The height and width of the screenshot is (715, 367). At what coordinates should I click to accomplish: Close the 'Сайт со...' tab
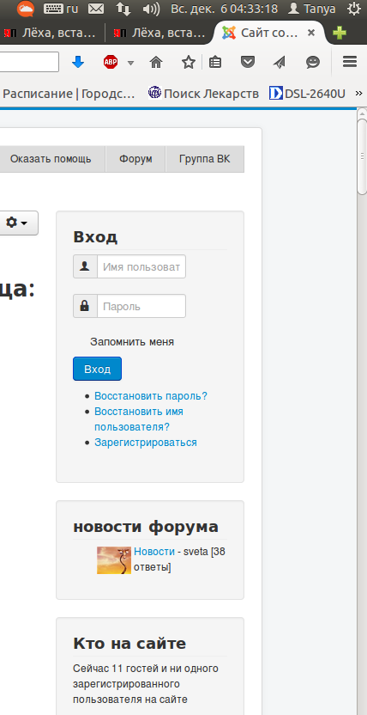[x=311, y=33]
